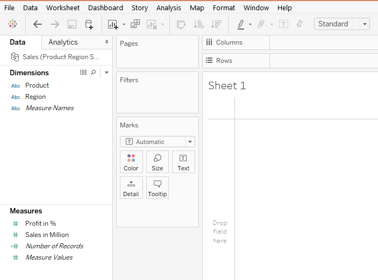Click the Tooltip marks button

pyautogui.click(x=158, y=188)
